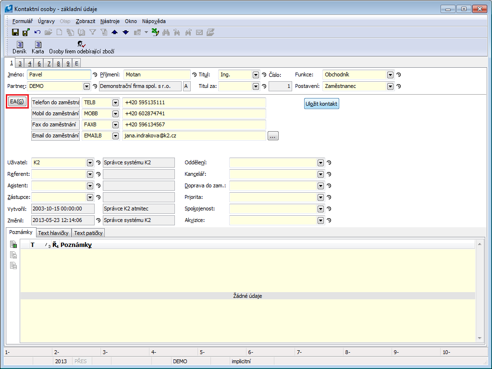Open the Nástroje menu

click(110, 21)
